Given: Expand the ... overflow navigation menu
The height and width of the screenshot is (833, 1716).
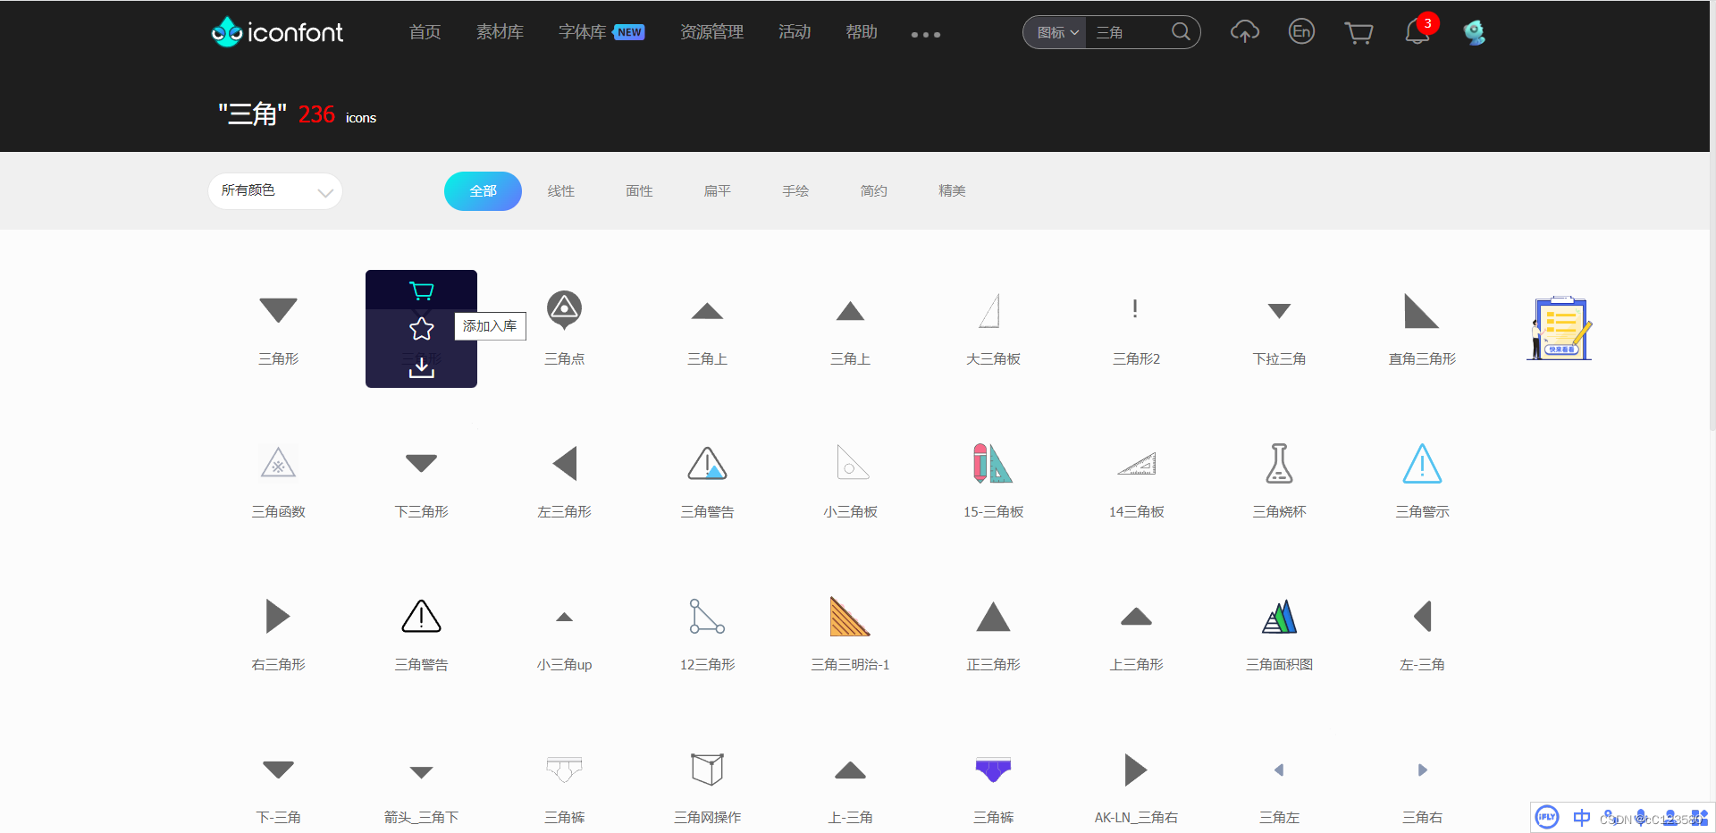Looking at the screenshot, I should (925, 35).
